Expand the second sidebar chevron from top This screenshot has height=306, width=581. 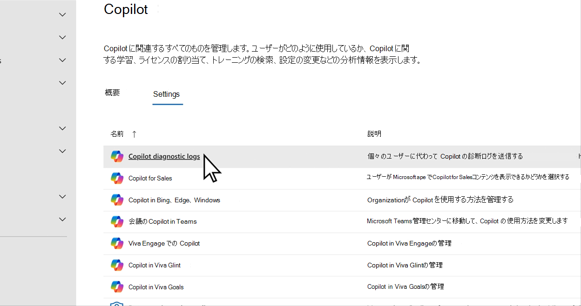point(62,37)
